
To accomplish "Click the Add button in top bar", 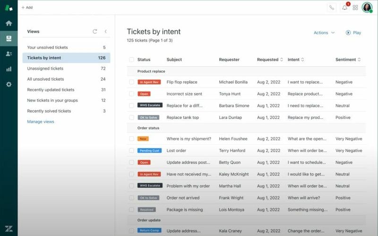I will 27,8.
